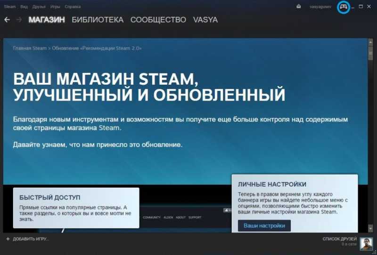Switch to the БИБЛИОТЕКА tab
377x255 pixels.
click(x=98, y=20)
